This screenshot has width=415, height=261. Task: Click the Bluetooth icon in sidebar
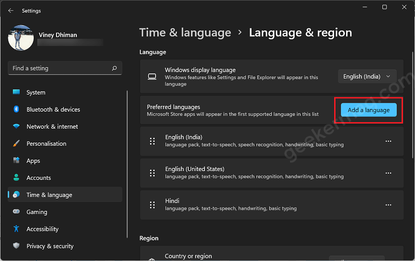(x=17, y=109)
